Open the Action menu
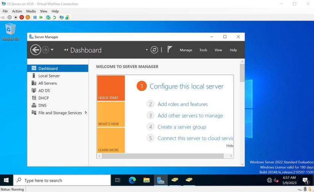This screenshot has width=314, height=192. tap(17, 11)
